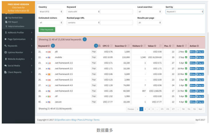Open Plans & Pricing footer link
This screenshot has width=211, height=135.
click(x=85, y=120)
